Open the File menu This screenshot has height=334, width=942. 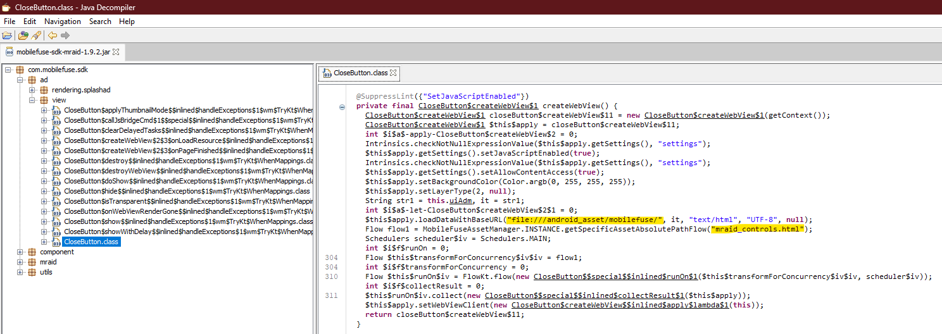(9, 22)
